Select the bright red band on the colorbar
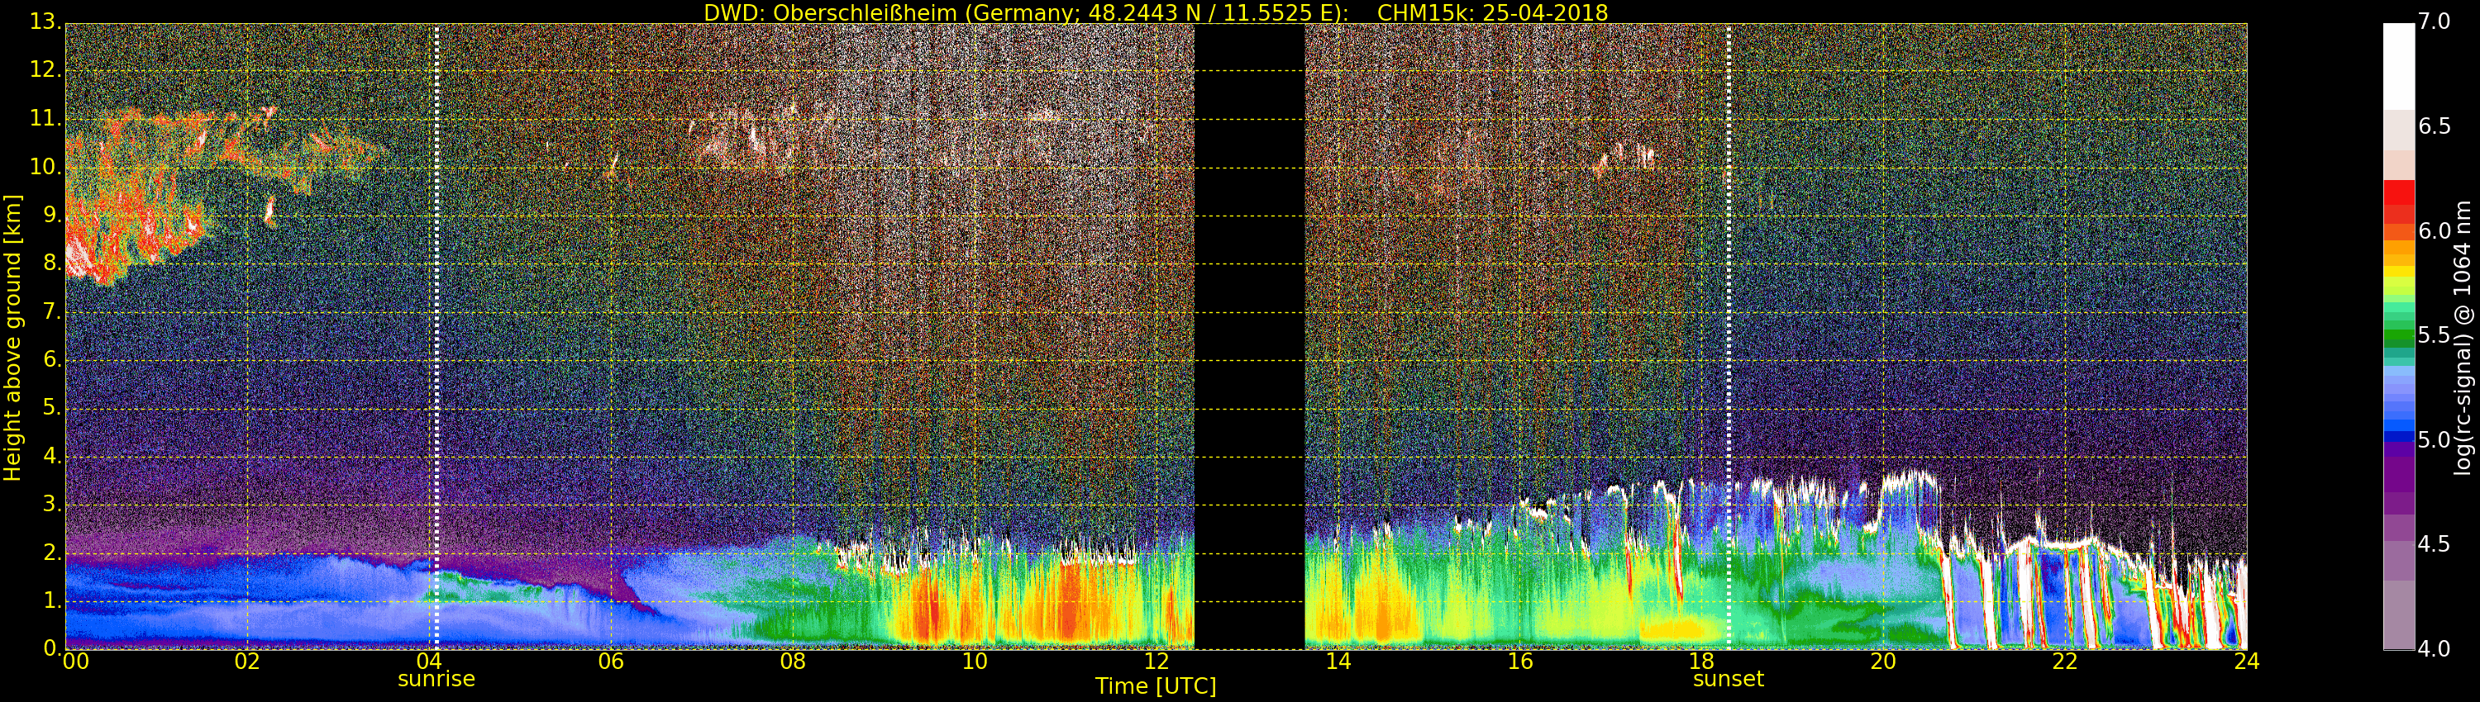Viewport: 2480px width, 702px height. pos(2398,192)
